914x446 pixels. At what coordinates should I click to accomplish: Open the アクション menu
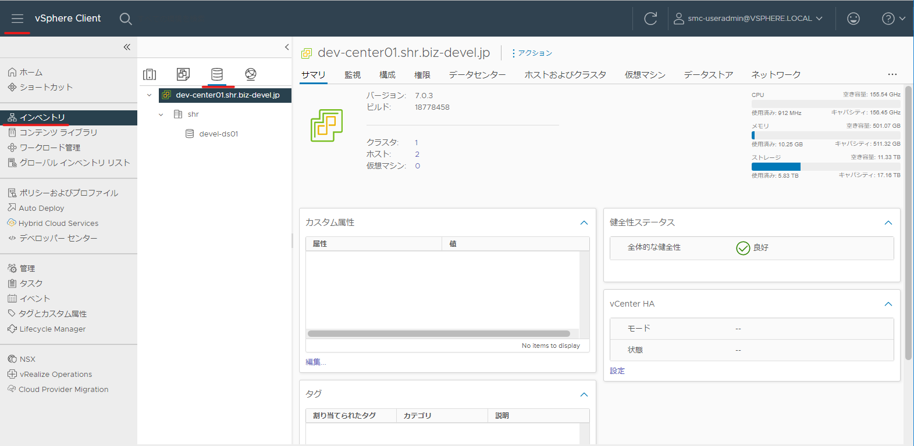[532, 53]
